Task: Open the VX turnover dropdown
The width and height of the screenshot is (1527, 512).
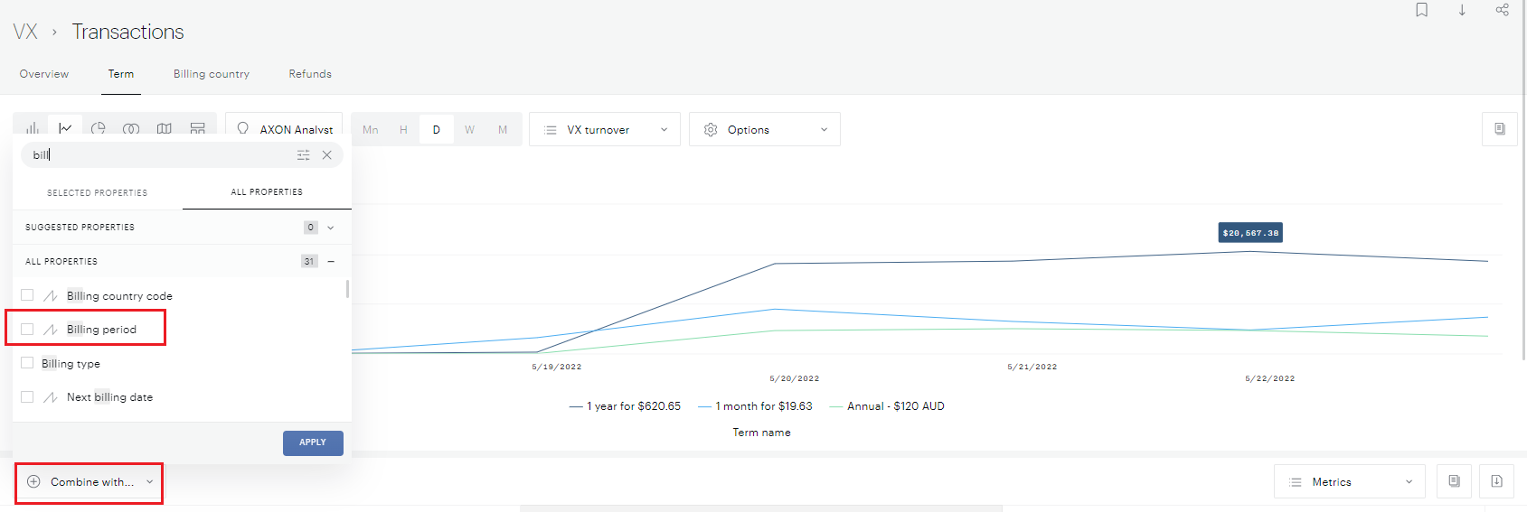Action: pyautogui.click(x=605, y=129)
